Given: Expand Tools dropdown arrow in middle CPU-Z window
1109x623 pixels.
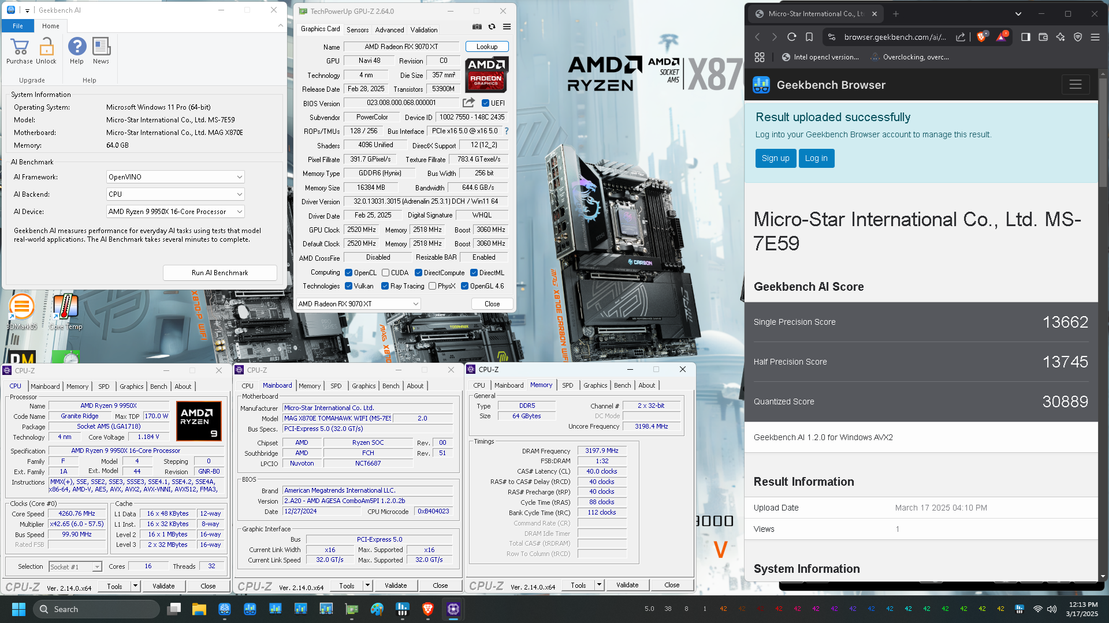Looking at the screenshot, I should 367,586.
